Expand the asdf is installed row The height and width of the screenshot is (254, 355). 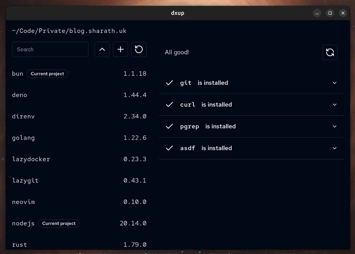coord(251,148)
